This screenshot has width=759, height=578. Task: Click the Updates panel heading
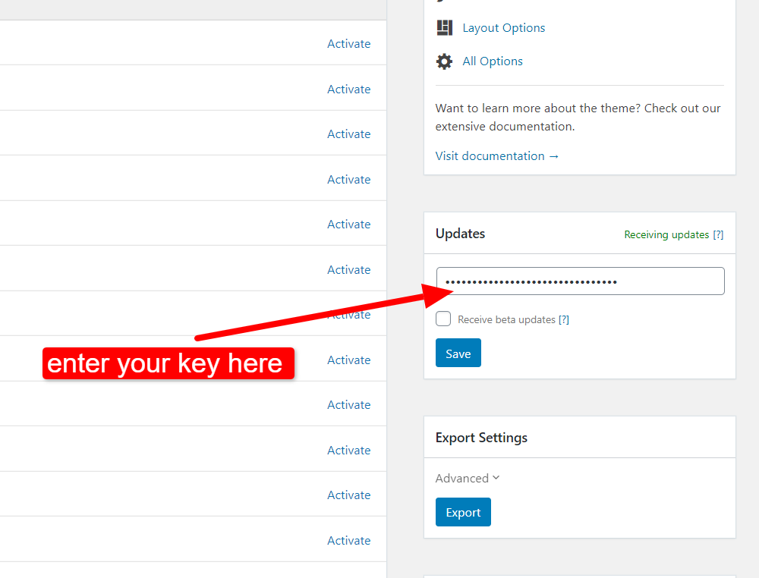click(x=460, y=234)
